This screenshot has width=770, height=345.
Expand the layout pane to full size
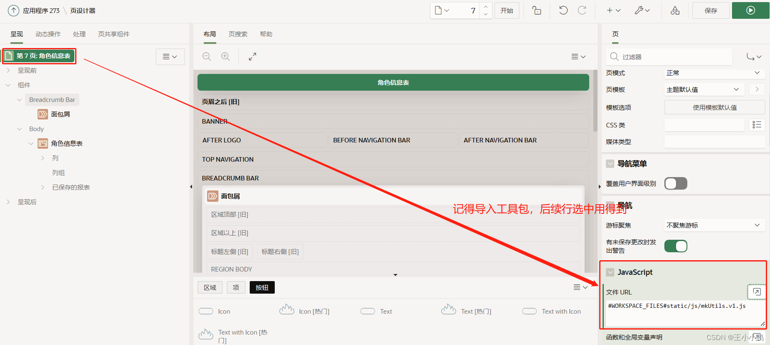click(x=252, y=56)
